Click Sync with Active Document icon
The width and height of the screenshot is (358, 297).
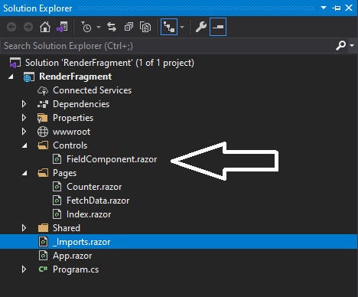click(112, 27)
